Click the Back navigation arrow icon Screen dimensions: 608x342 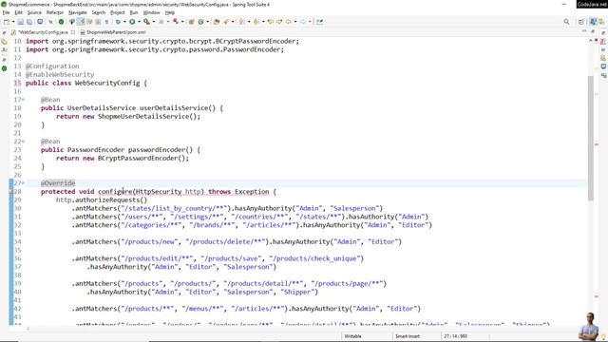click(288, 22)
